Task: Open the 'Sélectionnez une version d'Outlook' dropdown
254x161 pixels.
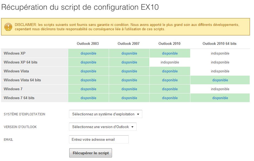Action: tap(103, 127)
